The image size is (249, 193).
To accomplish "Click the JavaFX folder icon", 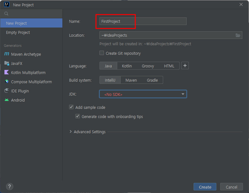I will (x=7, y=63).
